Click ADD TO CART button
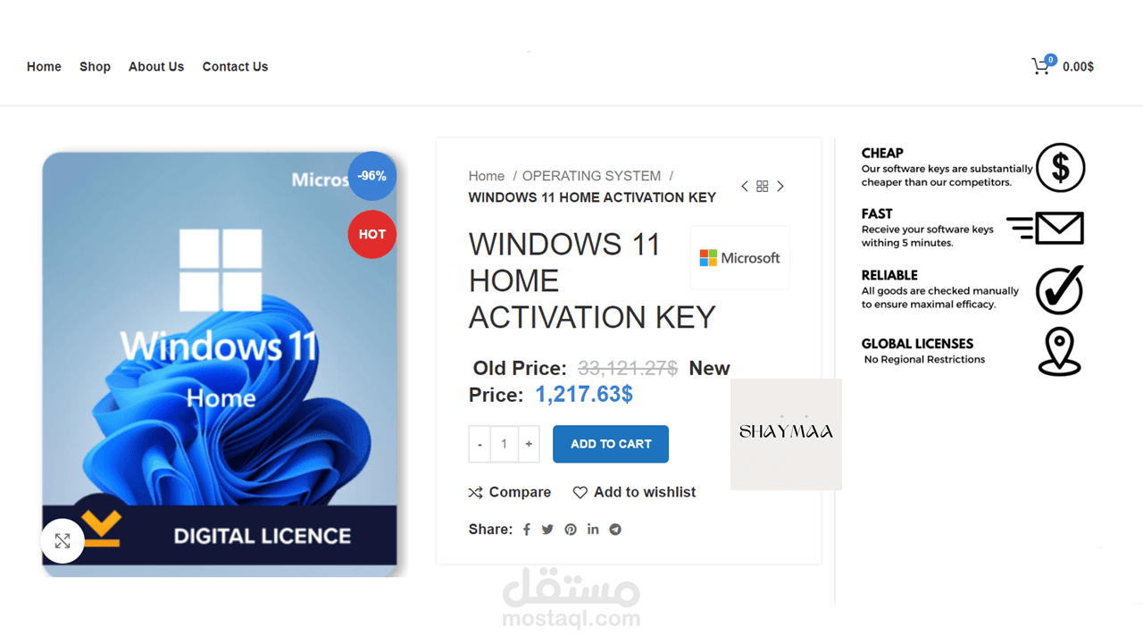Viewport: 1143px width, 643px height. [611, 444]
